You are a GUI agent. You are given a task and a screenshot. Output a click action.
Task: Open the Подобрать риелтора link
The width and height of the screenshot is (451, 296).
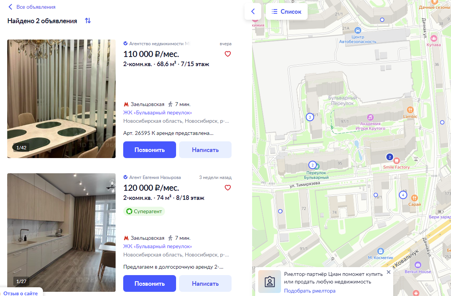click(x=310, y=291)
